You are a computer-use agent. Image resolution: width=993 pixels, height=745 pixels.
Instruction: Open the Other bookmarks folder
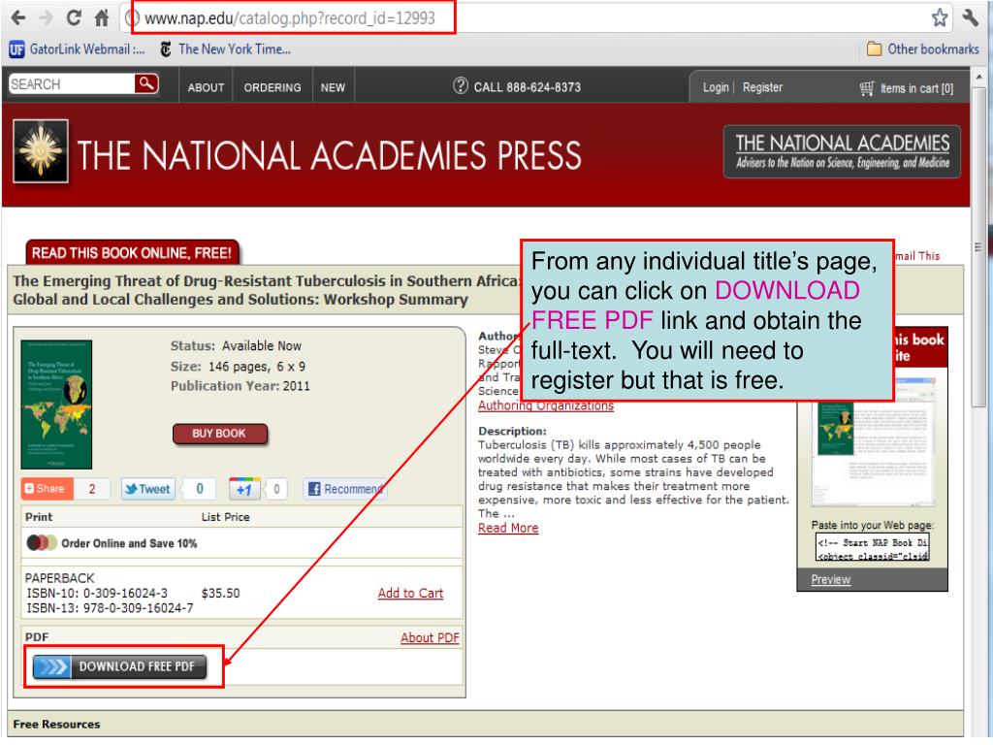[x=922, y=49]
